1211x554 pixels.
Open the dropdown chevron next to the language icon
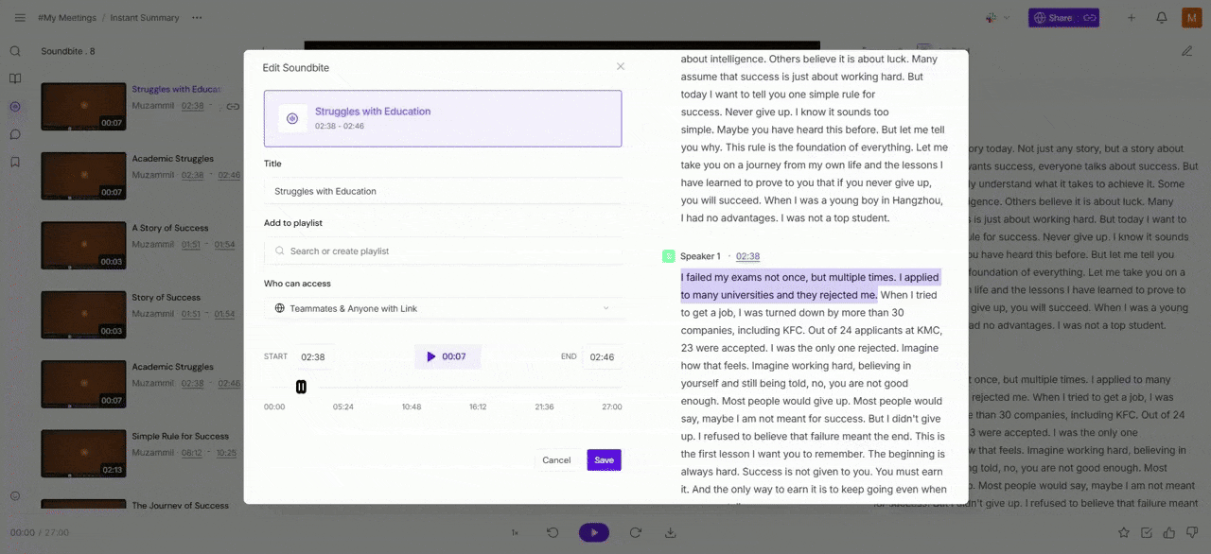pyautogui.click(x=1006, y=17)
